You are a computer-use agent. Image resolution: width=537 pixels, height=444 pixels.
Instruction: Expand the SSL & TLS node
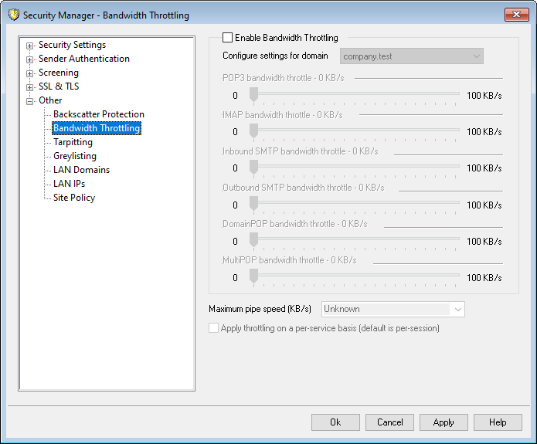tap(30, 87)
